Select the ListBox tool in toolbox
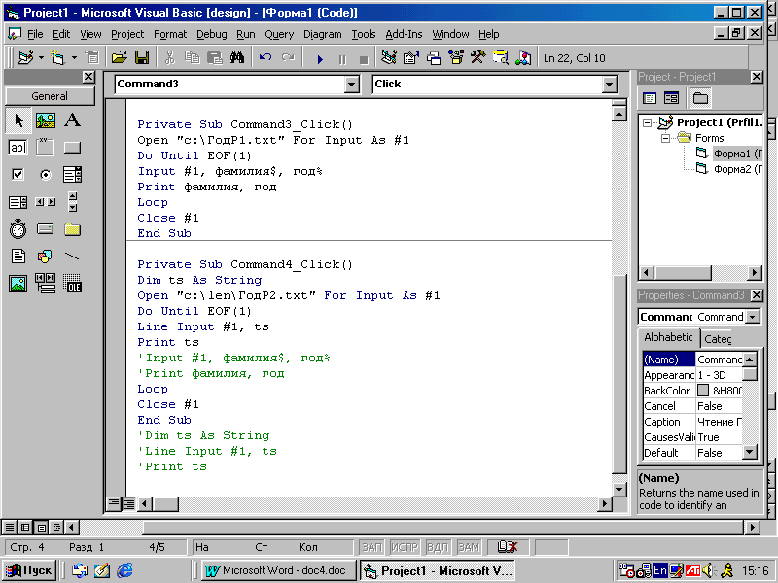Viewport: 778px width, 583px height. [x=18, y=202]
